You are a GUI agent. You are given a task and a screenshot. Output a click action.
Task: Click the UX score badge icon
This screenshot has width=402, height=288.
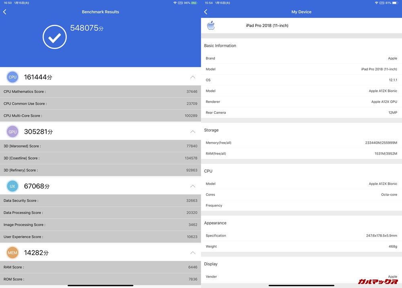coord(12,186)
